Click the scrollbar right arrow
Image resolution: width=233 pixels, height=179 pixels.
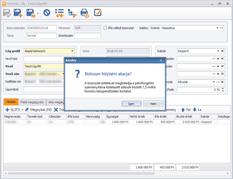tap(228, 174)
